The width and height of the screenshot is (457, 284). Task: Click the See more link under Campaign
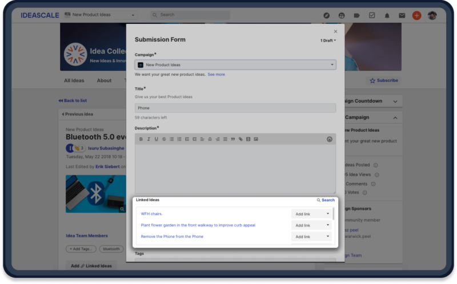tap(216, 74)
